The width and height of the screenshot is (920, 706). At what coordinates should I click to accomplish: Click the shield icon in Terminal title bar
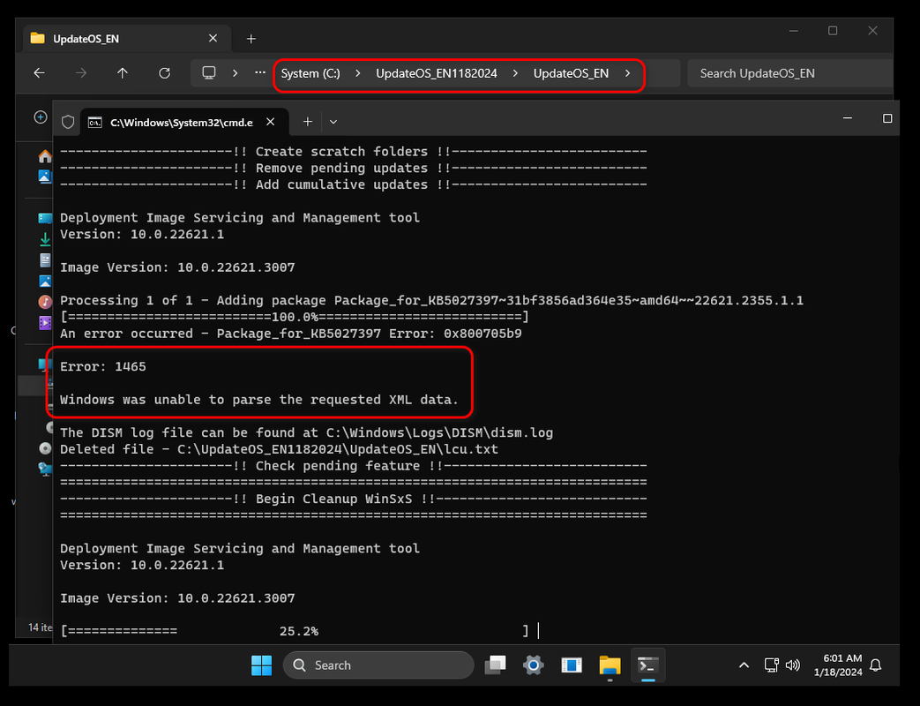pos(68,122)
